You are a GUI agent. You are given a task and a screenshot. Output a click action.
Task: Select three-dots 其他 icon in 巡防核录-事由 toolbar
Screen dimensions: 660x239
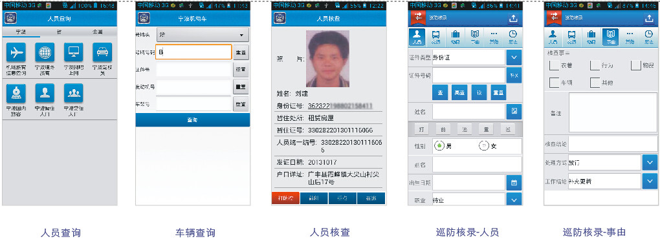tap(630, 37)
